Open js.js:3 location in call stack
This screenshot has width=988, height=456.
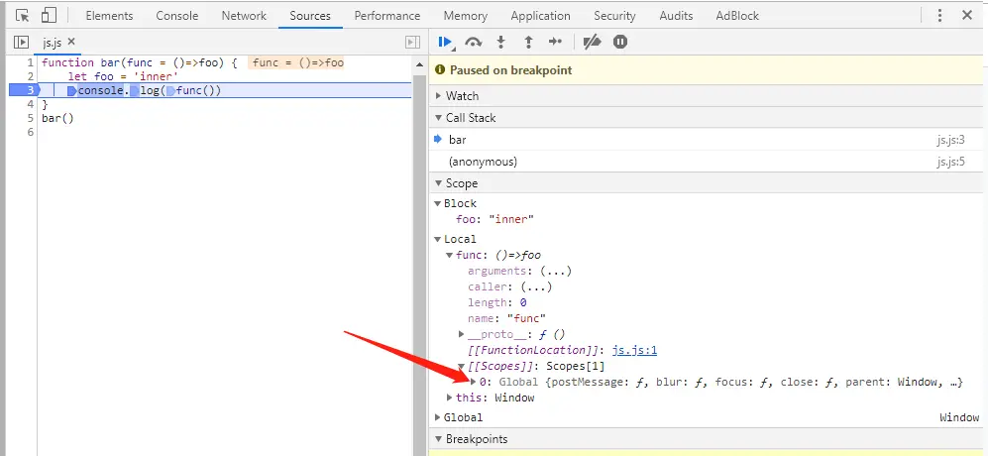click(950, 140)
